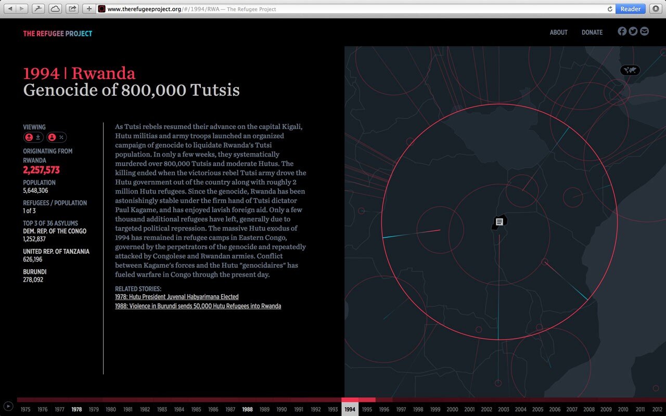Open the ABOUT page
666x416 pixels.
(x=559, y=32)
